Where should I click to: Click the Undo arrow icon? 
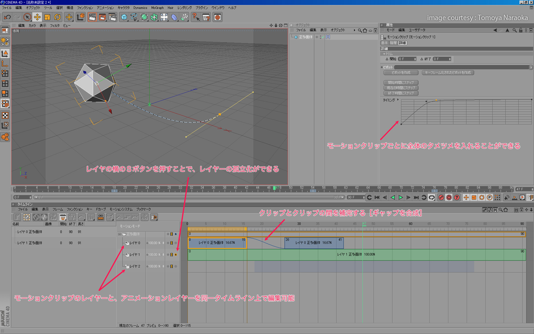7,17
